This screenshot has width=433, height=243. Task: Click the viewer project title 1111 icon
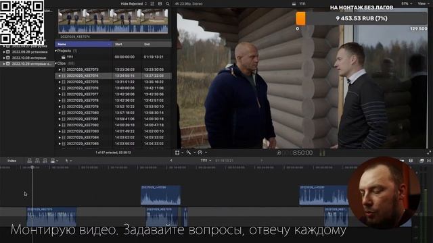click(x=294, y=4)
